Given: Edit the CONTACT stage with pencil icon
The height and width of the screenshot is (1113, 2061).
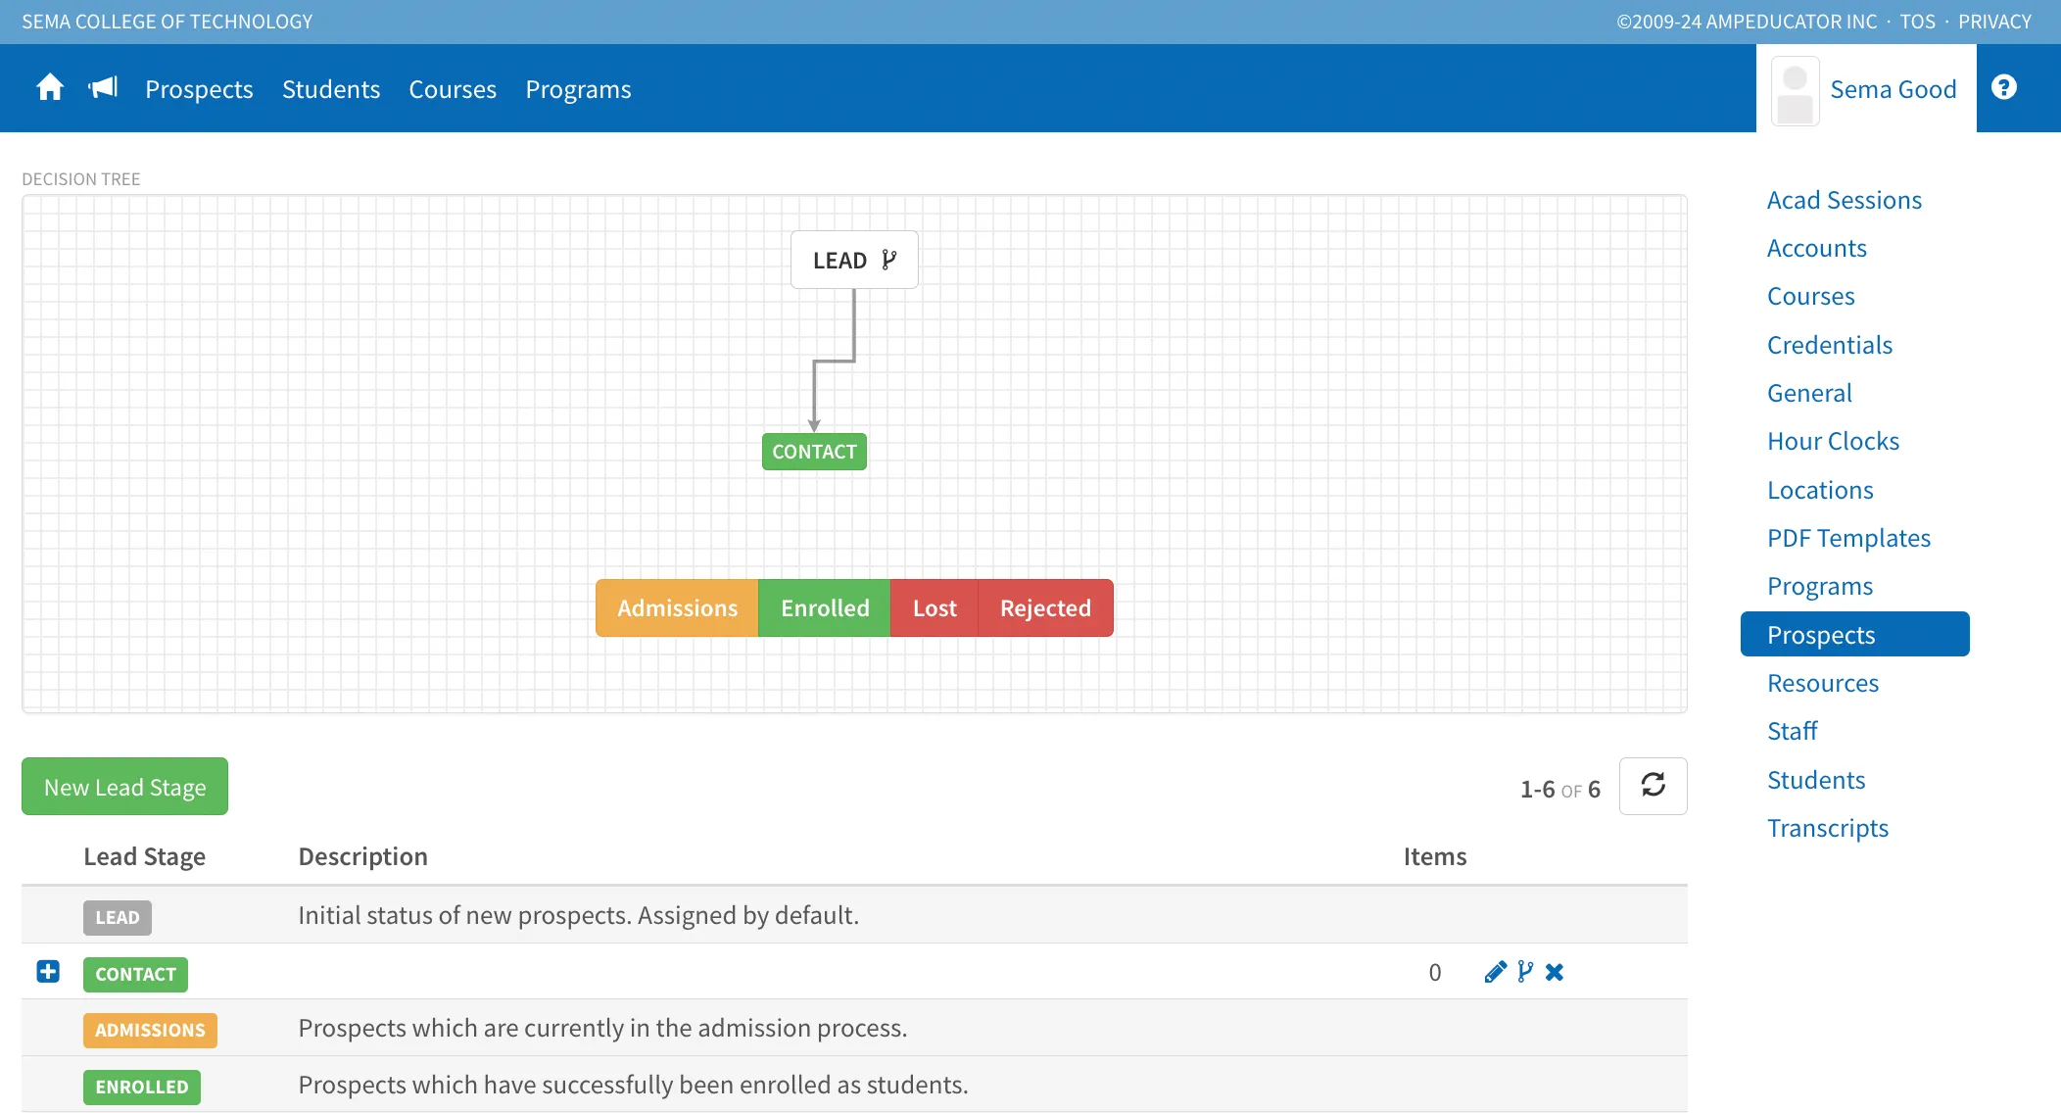Looking at the screenshot, I should [x=1495, y=972].
